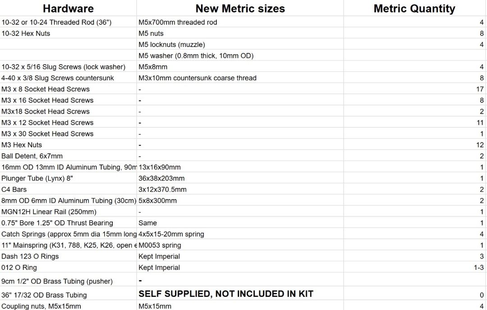The image size is (487, 310).
Task: Select the New Metric sizes header cell
Action: (240, 9)
